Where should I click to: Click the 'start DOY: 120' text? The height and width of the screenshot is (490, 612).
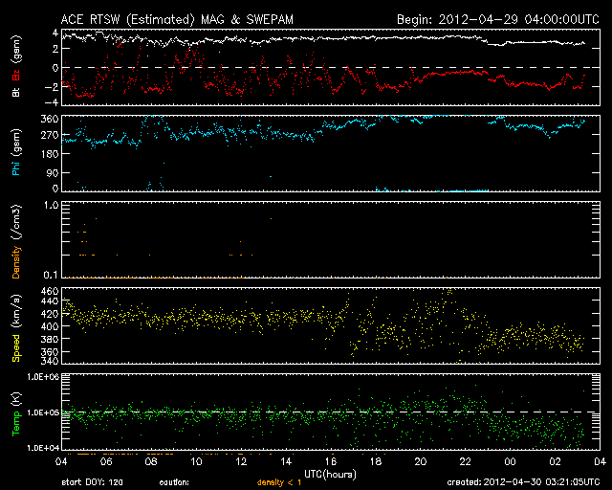tap(93, 481)
